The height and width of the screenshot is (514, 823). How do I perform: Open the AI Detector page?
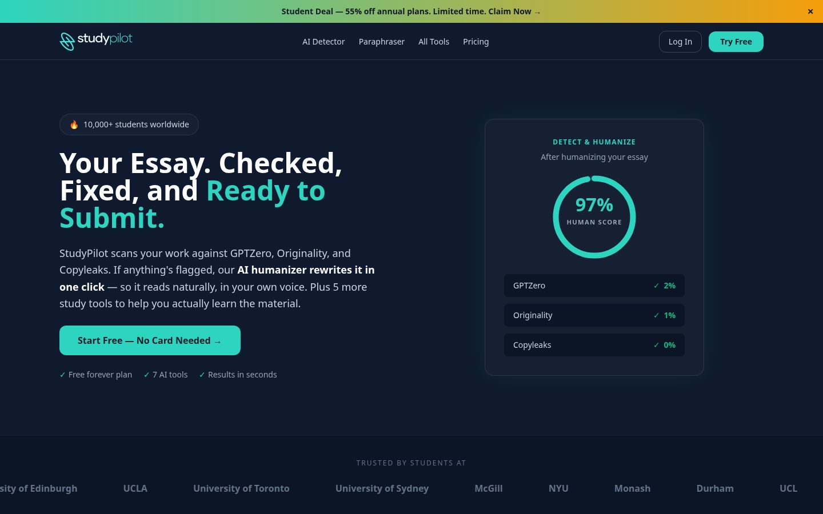click(323, 42)
